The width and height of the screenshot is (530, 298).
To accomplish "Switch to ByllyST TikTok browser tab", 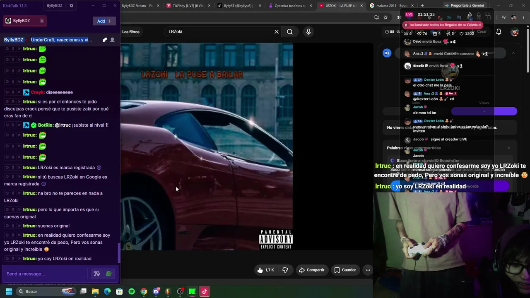I will point(238,6).
